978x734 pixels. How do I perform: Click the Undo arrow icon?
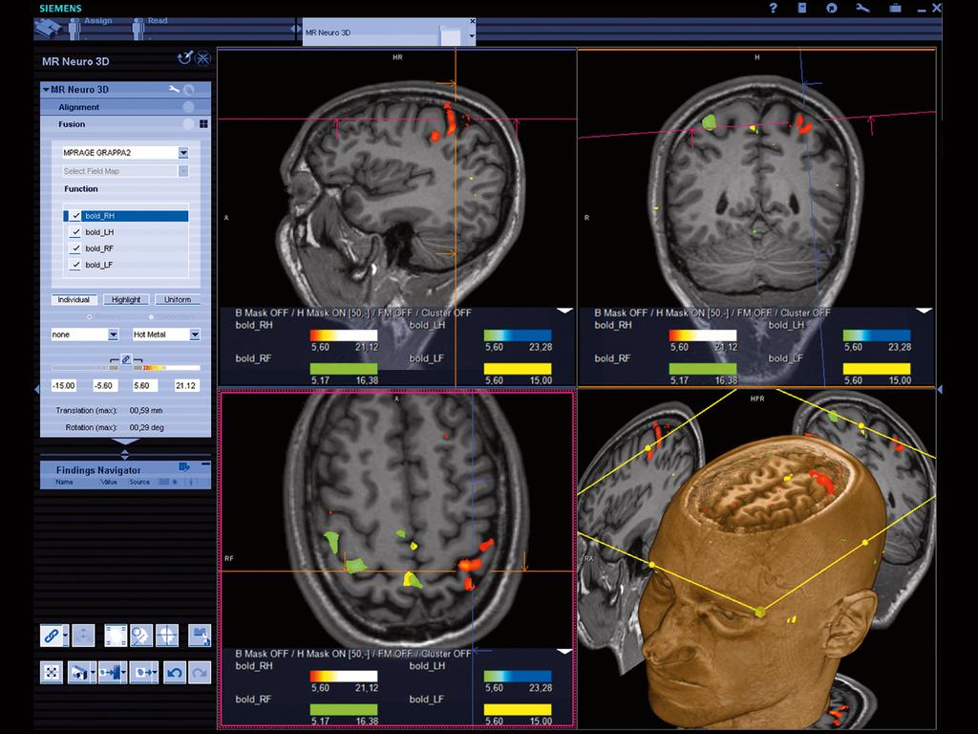click(175, 672)
